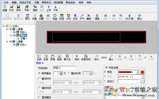Open the 单色 border style dropdown
Screen dimensions: 159x99
(138, 72)
